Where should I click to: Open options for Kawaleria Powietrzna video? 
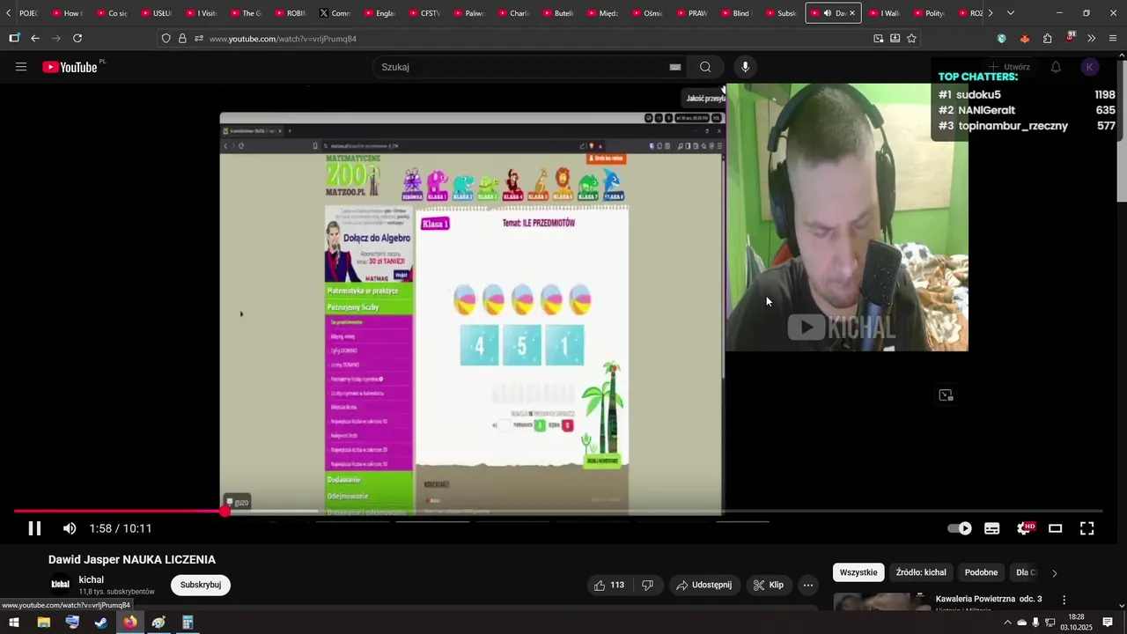pos(1064,600)
